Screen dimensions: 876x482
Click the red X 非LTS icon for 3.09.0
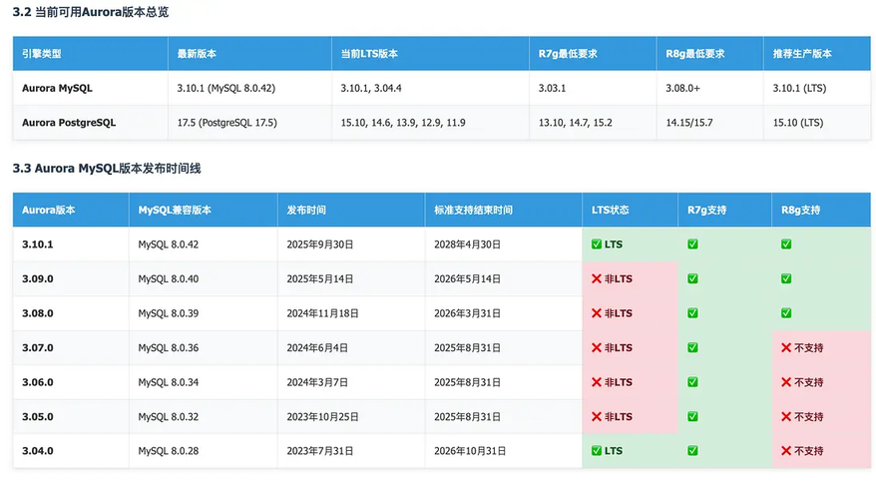[x=596, y=278]
